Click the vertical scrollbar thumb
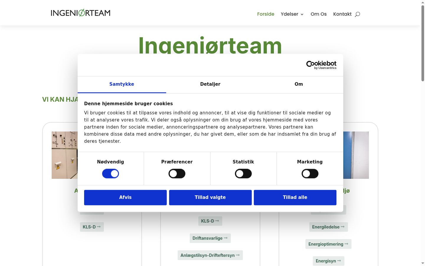The image size is (425, 266). coord(423,43)
